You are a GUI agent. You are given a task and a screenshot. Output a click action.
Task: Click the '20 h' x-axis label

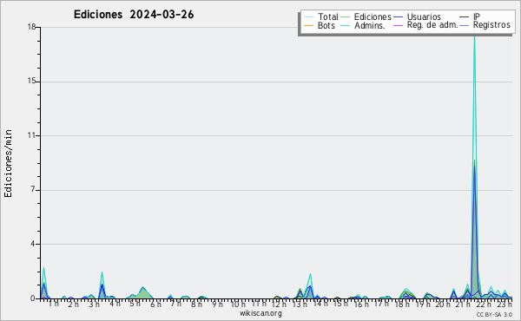(x=443, y=304)
